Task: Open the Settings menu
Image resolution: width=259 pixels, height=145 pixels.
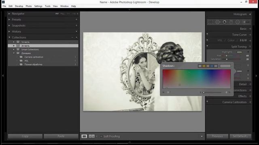Action: click(x=38, y=6)
